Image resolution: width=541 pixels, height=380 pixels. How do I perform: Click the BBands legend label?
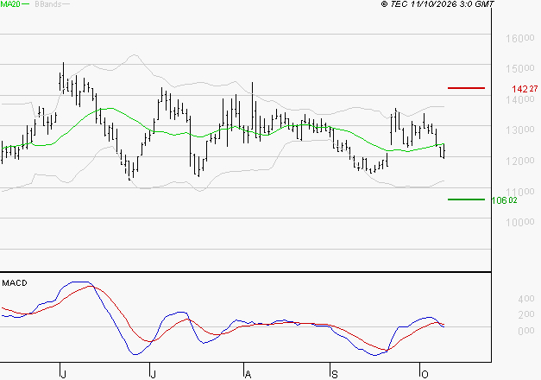tap(48, 4)
